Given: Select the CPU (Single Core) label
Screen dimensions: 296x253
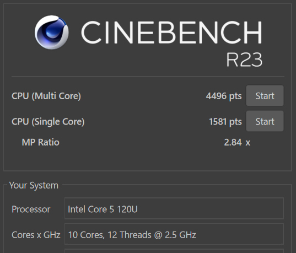Looking at the screenshot, I should (x=48, y=122).
